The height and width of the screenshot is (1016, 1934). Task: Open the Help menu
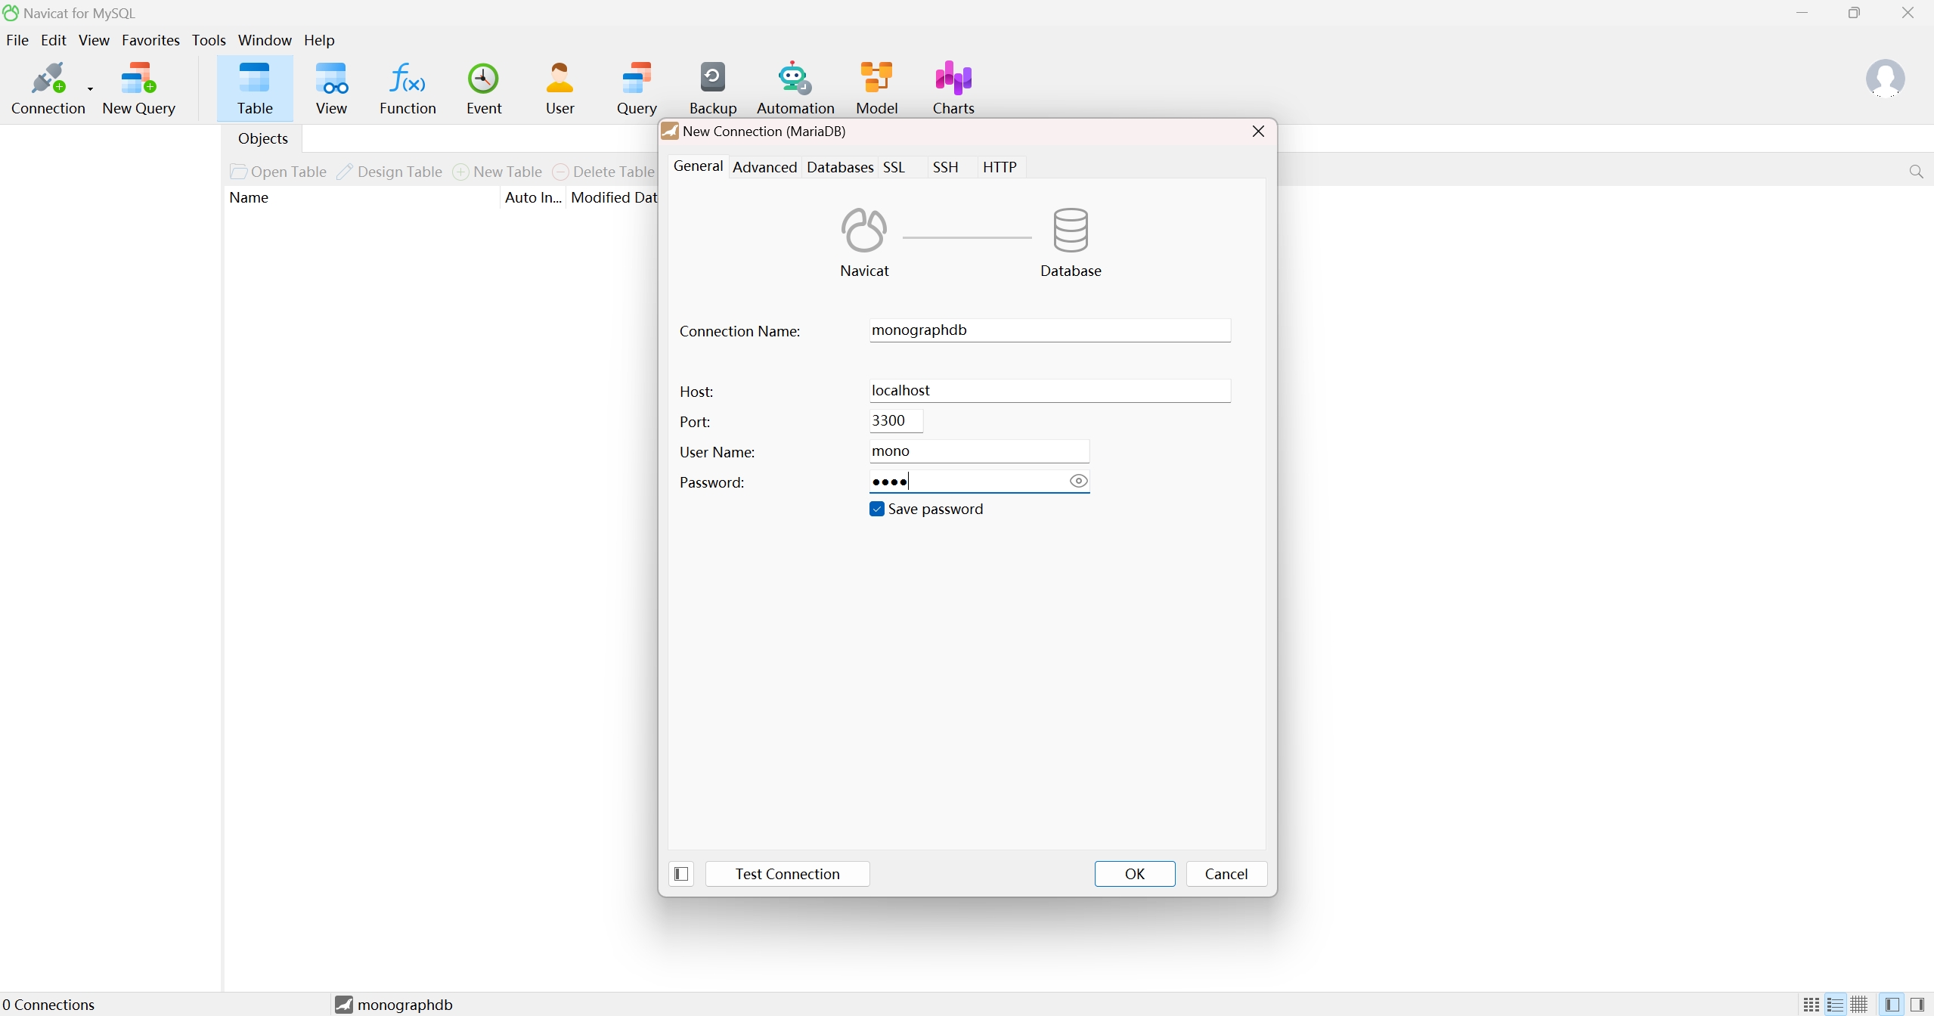[319, 40]
